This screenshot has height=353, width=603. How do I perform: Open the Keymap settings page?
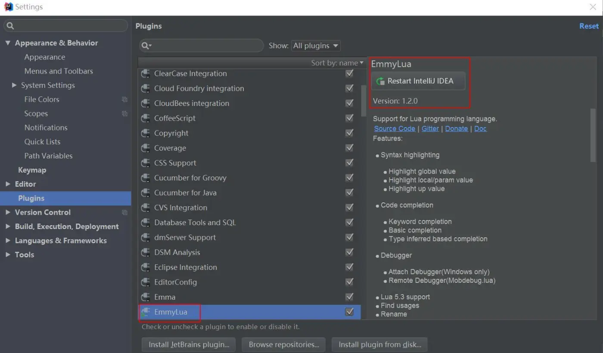(x=32, y=170)
